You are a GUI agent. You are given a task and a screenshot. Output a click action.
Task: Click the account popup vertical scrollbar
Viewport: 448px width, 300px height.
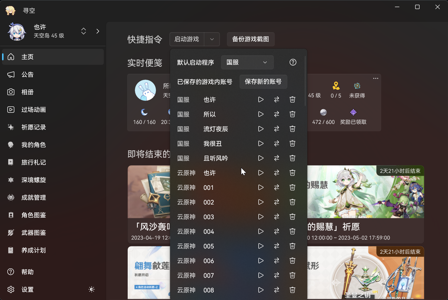pyautogui.click(x=305, y=81)
